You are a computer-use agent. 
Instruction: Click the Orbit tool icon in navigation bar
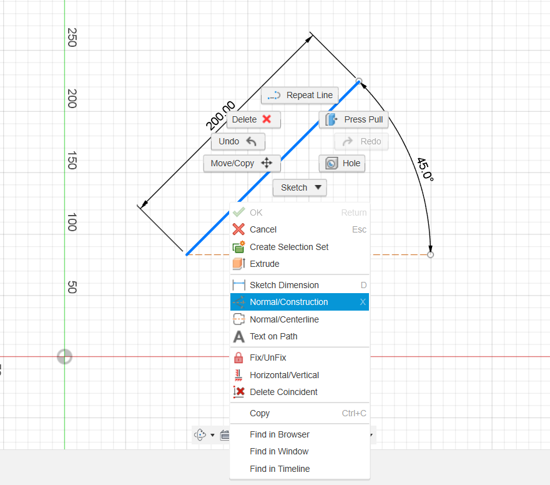point(200,435)
